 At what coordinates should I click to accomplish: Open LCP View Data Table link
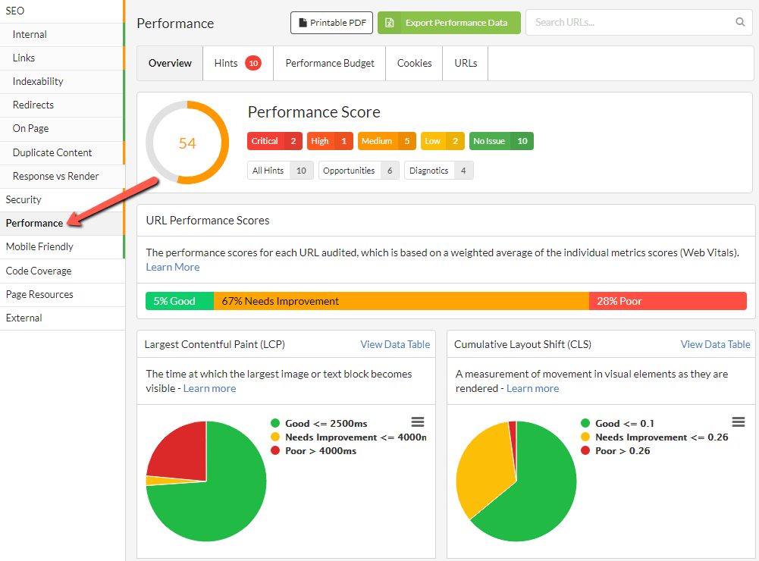coord(395,344)
